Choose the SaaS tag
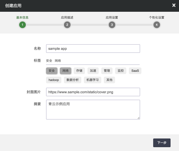 pos(135,71)
